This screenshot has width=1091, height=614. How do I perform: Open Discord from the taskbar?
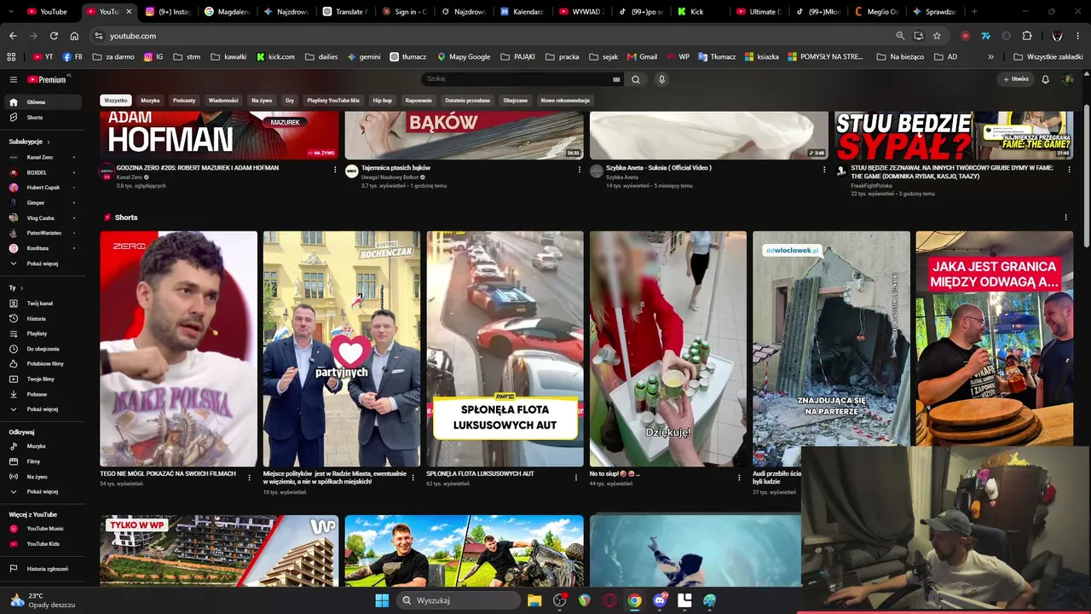[660, 600]
